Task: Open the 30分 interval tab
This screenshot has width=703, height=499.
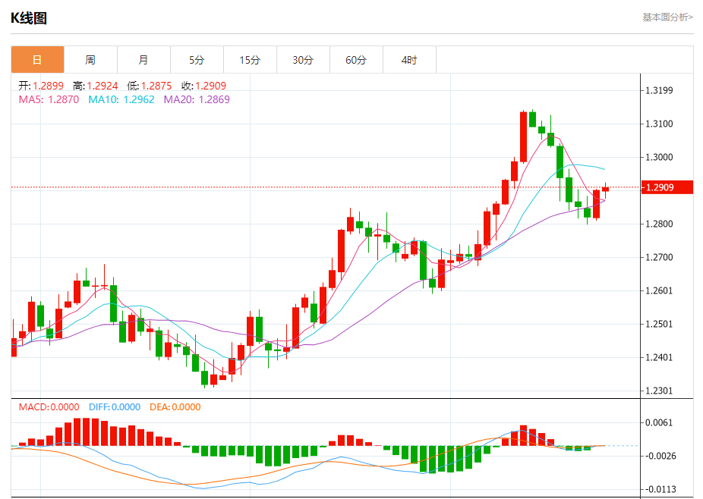Action: [303, 60]
